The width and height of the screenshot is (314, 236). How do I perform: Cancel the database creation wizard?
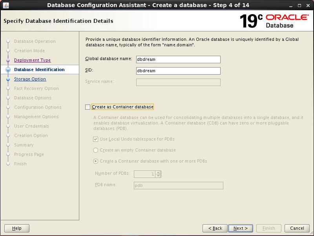tap(297, 228)
